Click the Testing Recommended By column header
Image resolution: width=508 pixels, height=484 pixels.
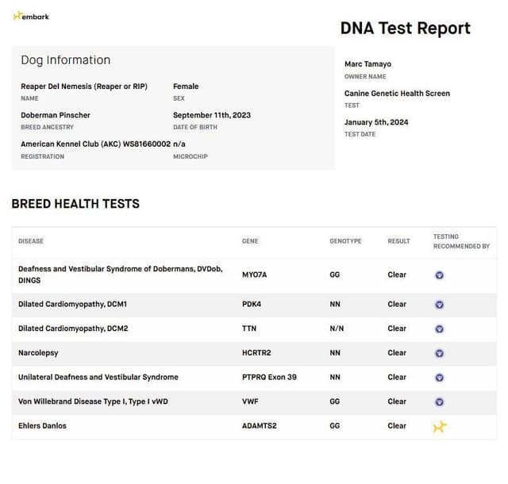coord(461,241)
